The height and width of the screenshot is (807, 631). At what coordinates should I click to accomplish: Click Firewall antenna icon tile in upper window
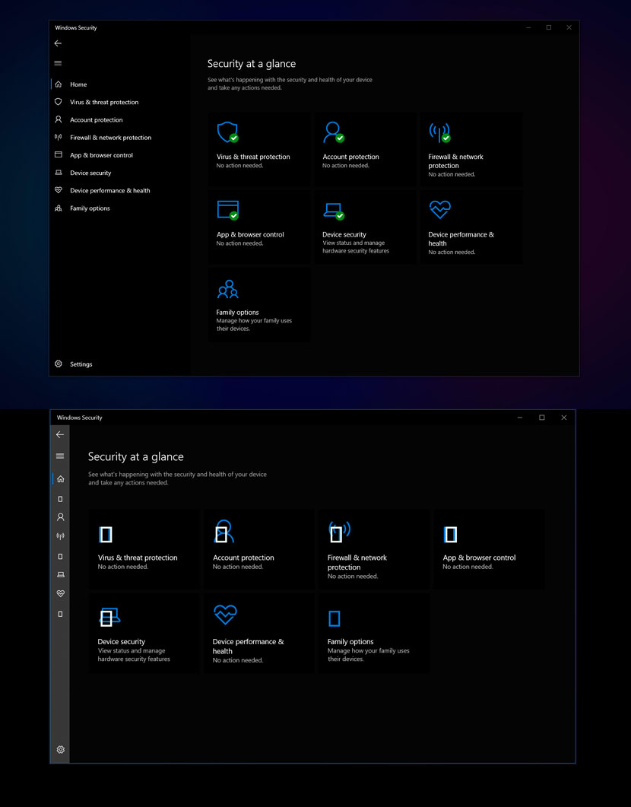click(439, 132)
